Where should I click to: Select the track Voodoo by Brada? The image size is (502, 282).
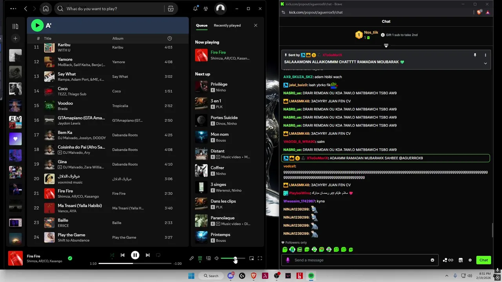(x=108, y=106)
